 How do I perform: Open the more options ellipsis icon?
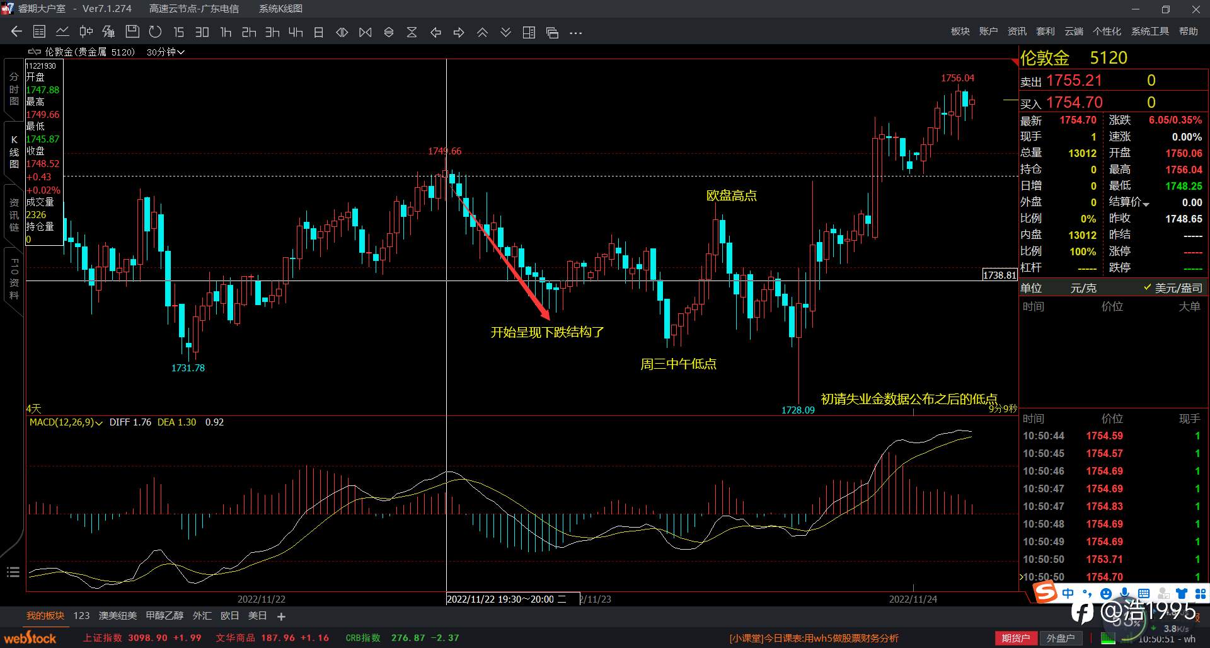pos(575,33)
